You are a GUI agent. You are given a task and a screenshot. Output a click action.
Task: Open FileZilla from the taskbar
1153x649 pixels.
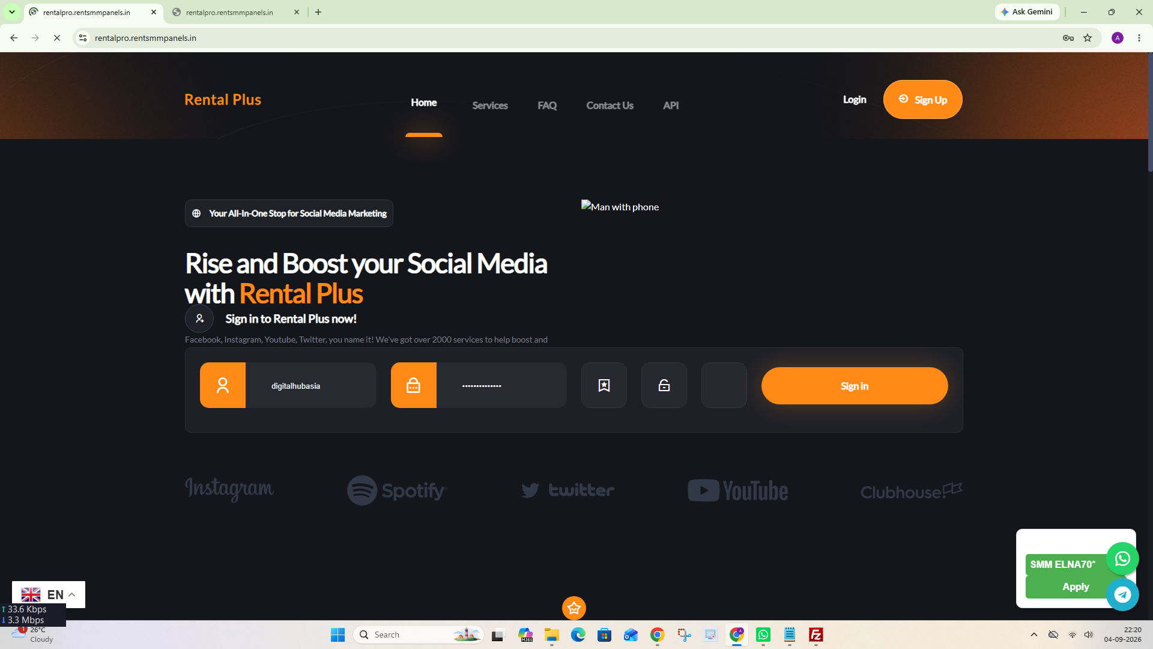tap(816, 635)
